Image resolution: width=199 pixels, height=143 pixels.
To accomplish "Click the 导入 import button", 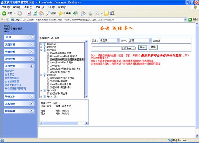I will [143, 47].
